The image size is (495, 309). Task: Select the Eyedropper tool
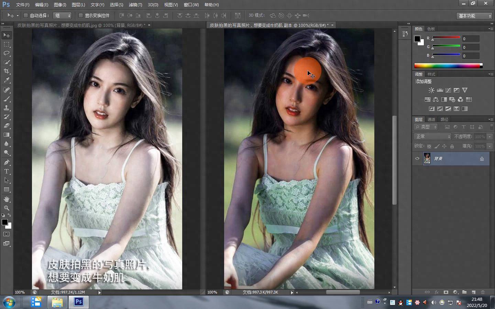(x=7, y=80)
